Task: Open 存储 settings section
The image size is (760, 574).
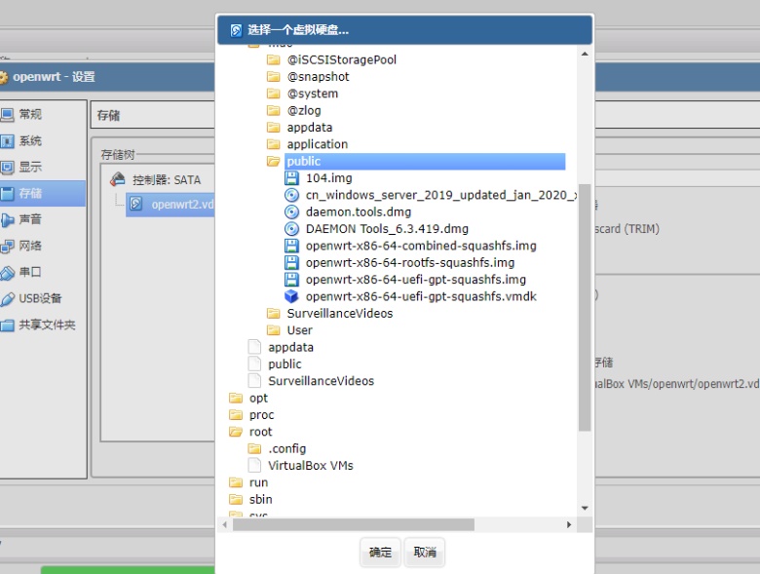Action: (43, 193)
